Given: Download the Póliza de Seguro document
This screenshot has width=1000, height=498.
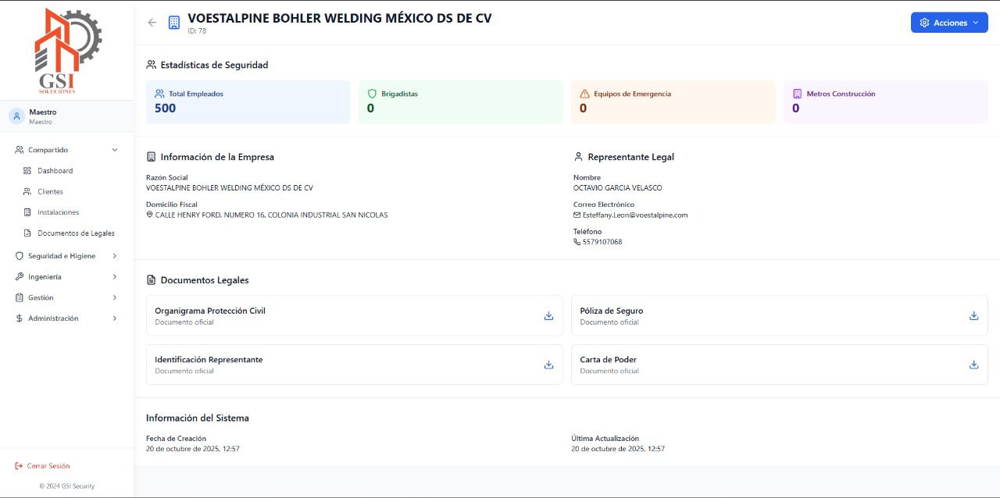Looking at the screenshot, I should [973, 315].
